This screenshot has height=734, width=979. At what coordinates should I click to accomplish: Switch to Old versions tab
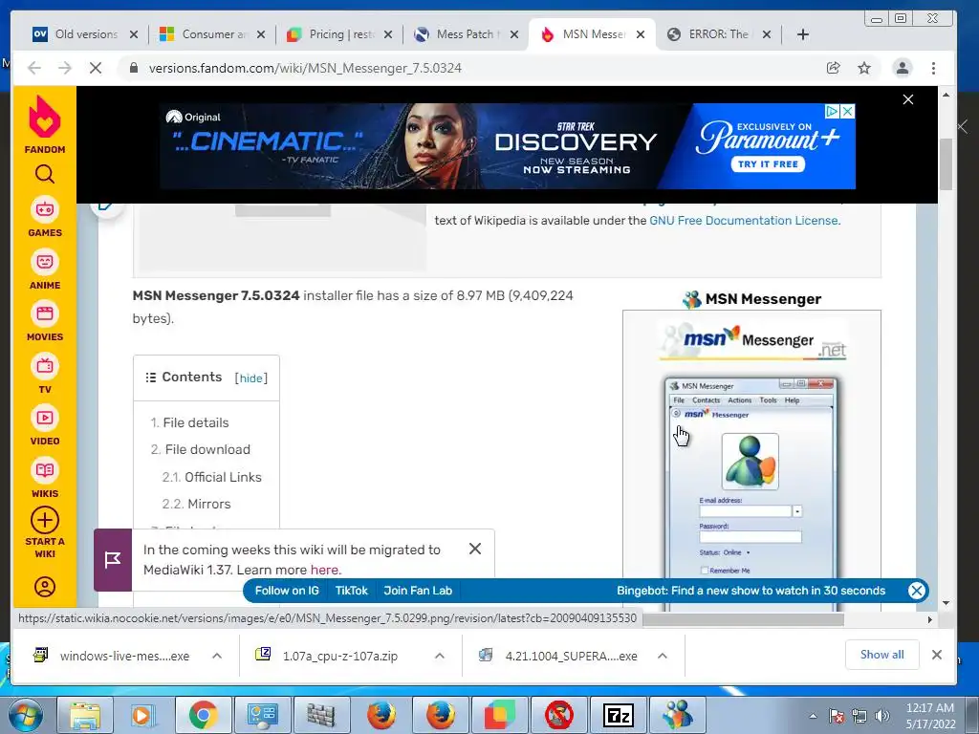tap(86, 34)
